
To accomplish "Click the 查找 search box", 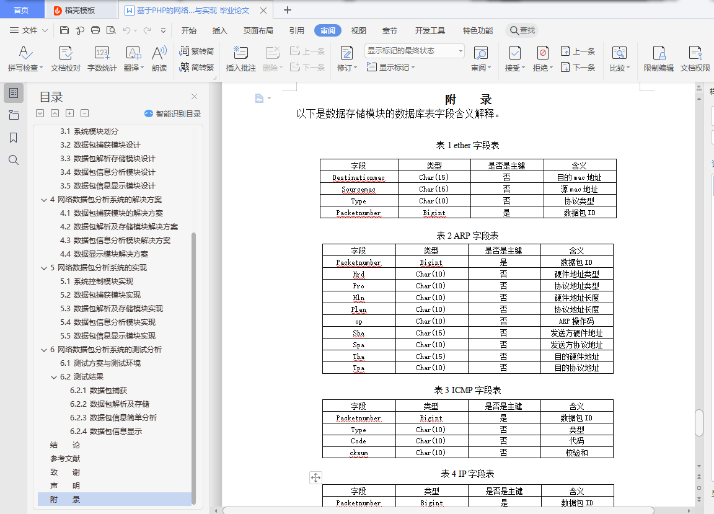I will (522, 30).
